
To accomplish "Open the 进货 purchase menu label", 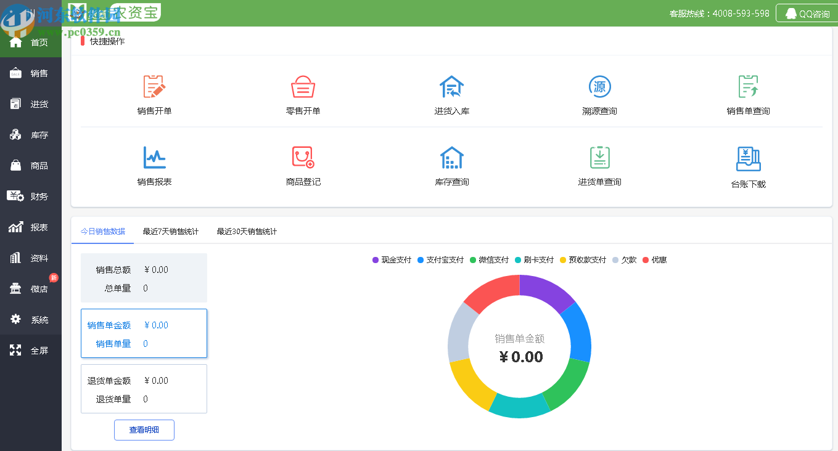I will pyautogui.click(x=39, y=104).
